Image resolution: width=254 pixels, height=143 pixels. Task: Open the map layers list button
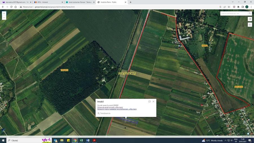click(x=250, y=25)
